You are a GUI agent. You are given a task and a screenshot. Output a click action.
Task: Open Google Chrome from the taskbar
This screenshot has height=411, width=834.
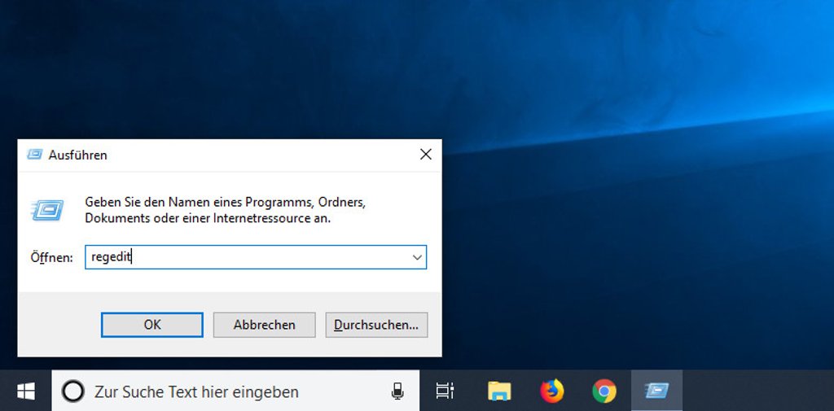pos(604,391)
